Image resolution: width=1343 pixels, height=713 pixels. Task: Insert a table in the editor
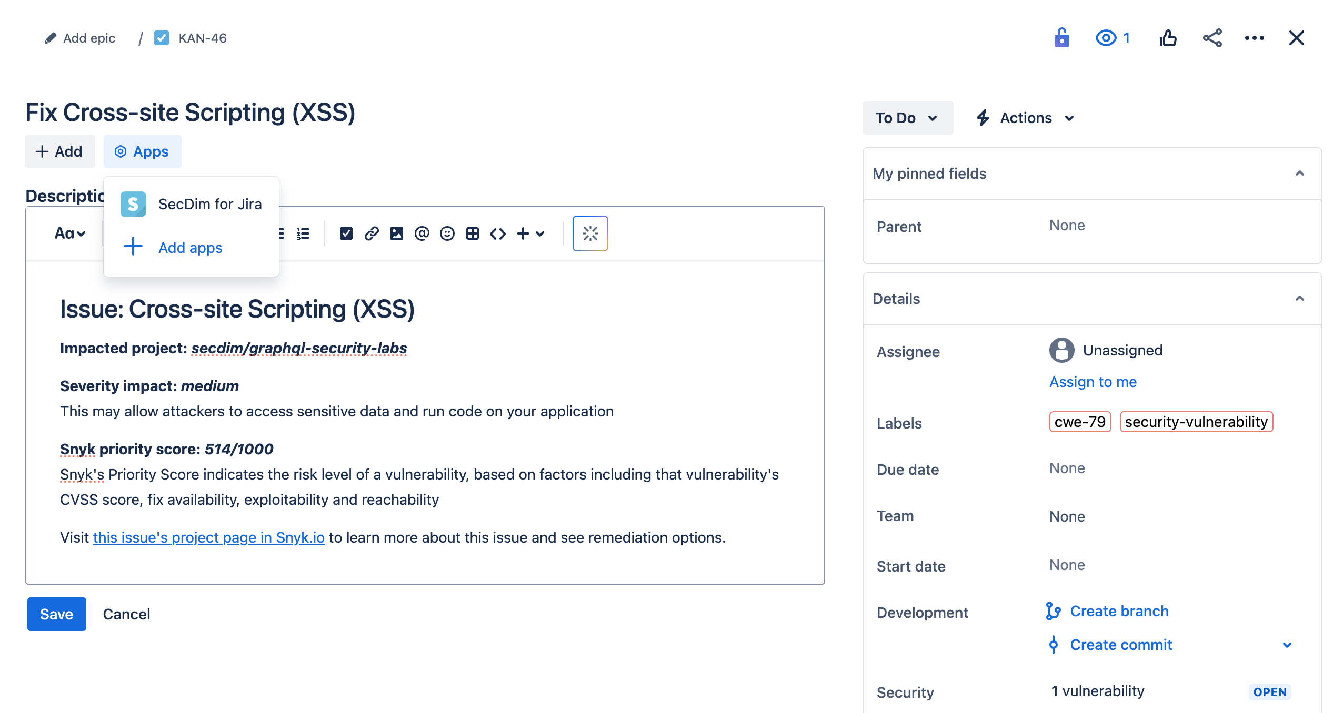472,233
